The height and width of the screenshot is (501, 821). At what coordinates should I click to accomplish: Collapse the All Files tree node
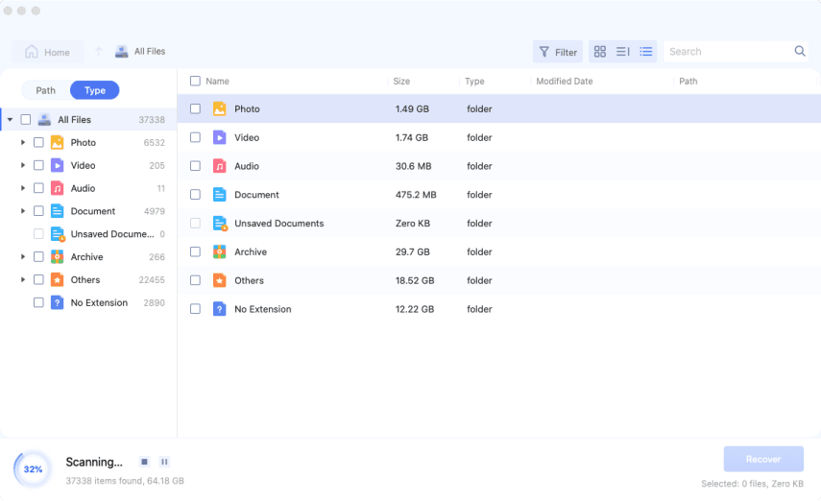click(x=10, y=120)
